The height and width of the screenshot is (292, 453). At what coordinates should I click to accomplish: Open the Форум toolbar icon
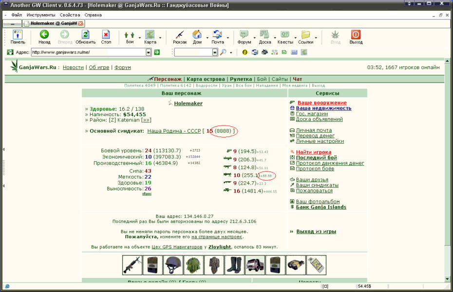[244, 37]
